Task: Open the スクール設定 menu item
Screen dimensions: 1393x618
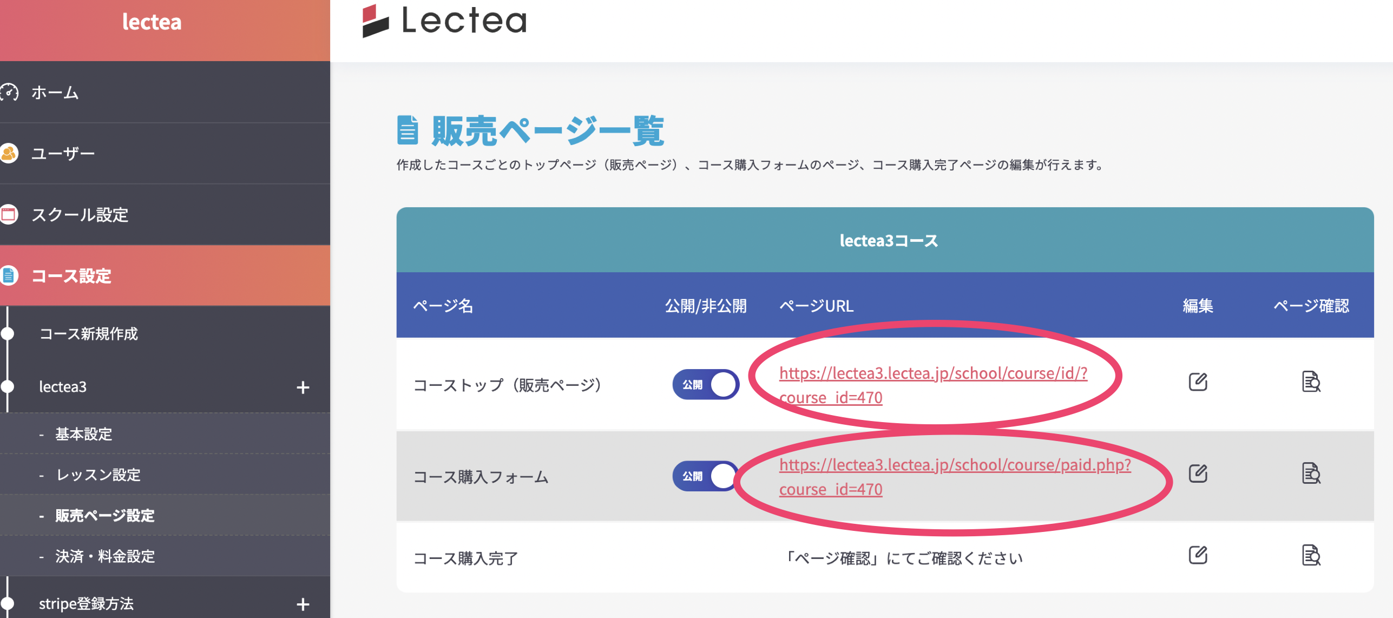Action: [80, 215]
